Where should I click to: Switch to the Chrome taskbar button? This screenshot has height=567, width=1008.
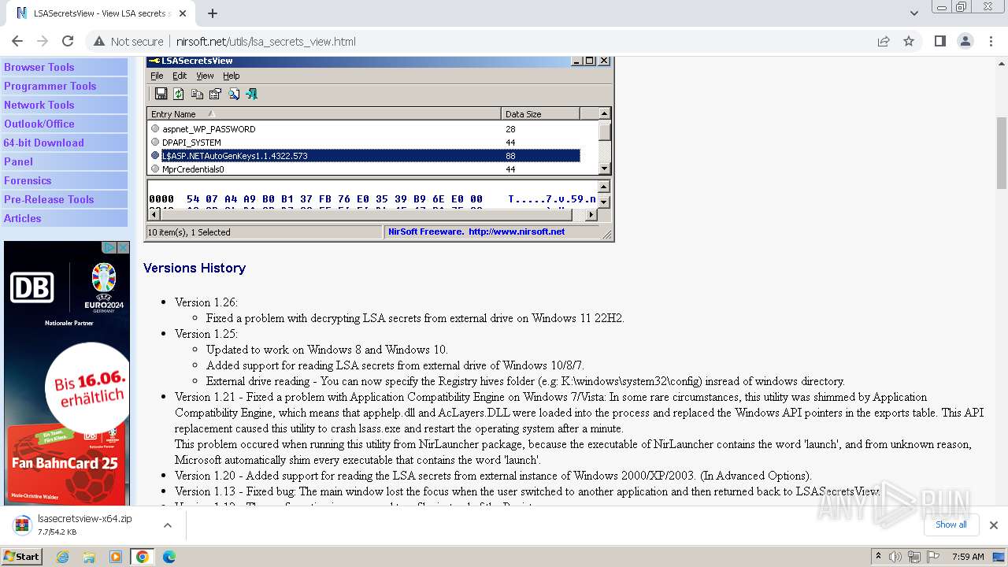[x=143, y=557]
